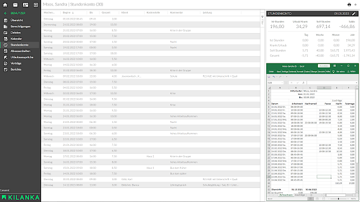Click the Excel lightbulb tell-me icon
Viewport: 360px width, 202px height.
[334, 72]
